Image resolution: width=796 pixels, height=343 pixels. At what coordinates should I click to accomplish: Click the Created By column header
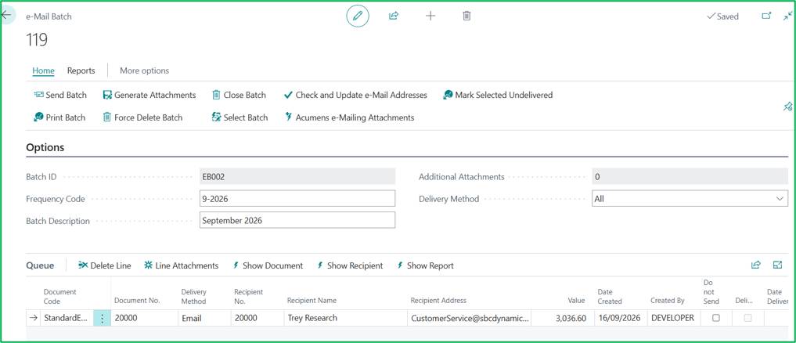click(668, 300)
